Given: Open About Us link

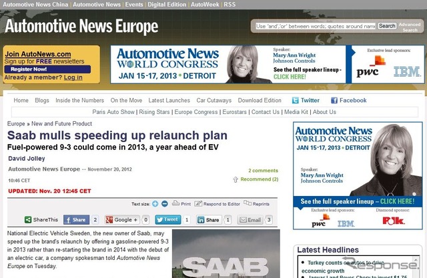Looking at the screenshot, I should pos(324,112).
